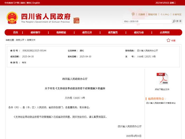
Task: Click the 川办规〔2025〕6号 value in the metadata box
Action: coord(146,57)
